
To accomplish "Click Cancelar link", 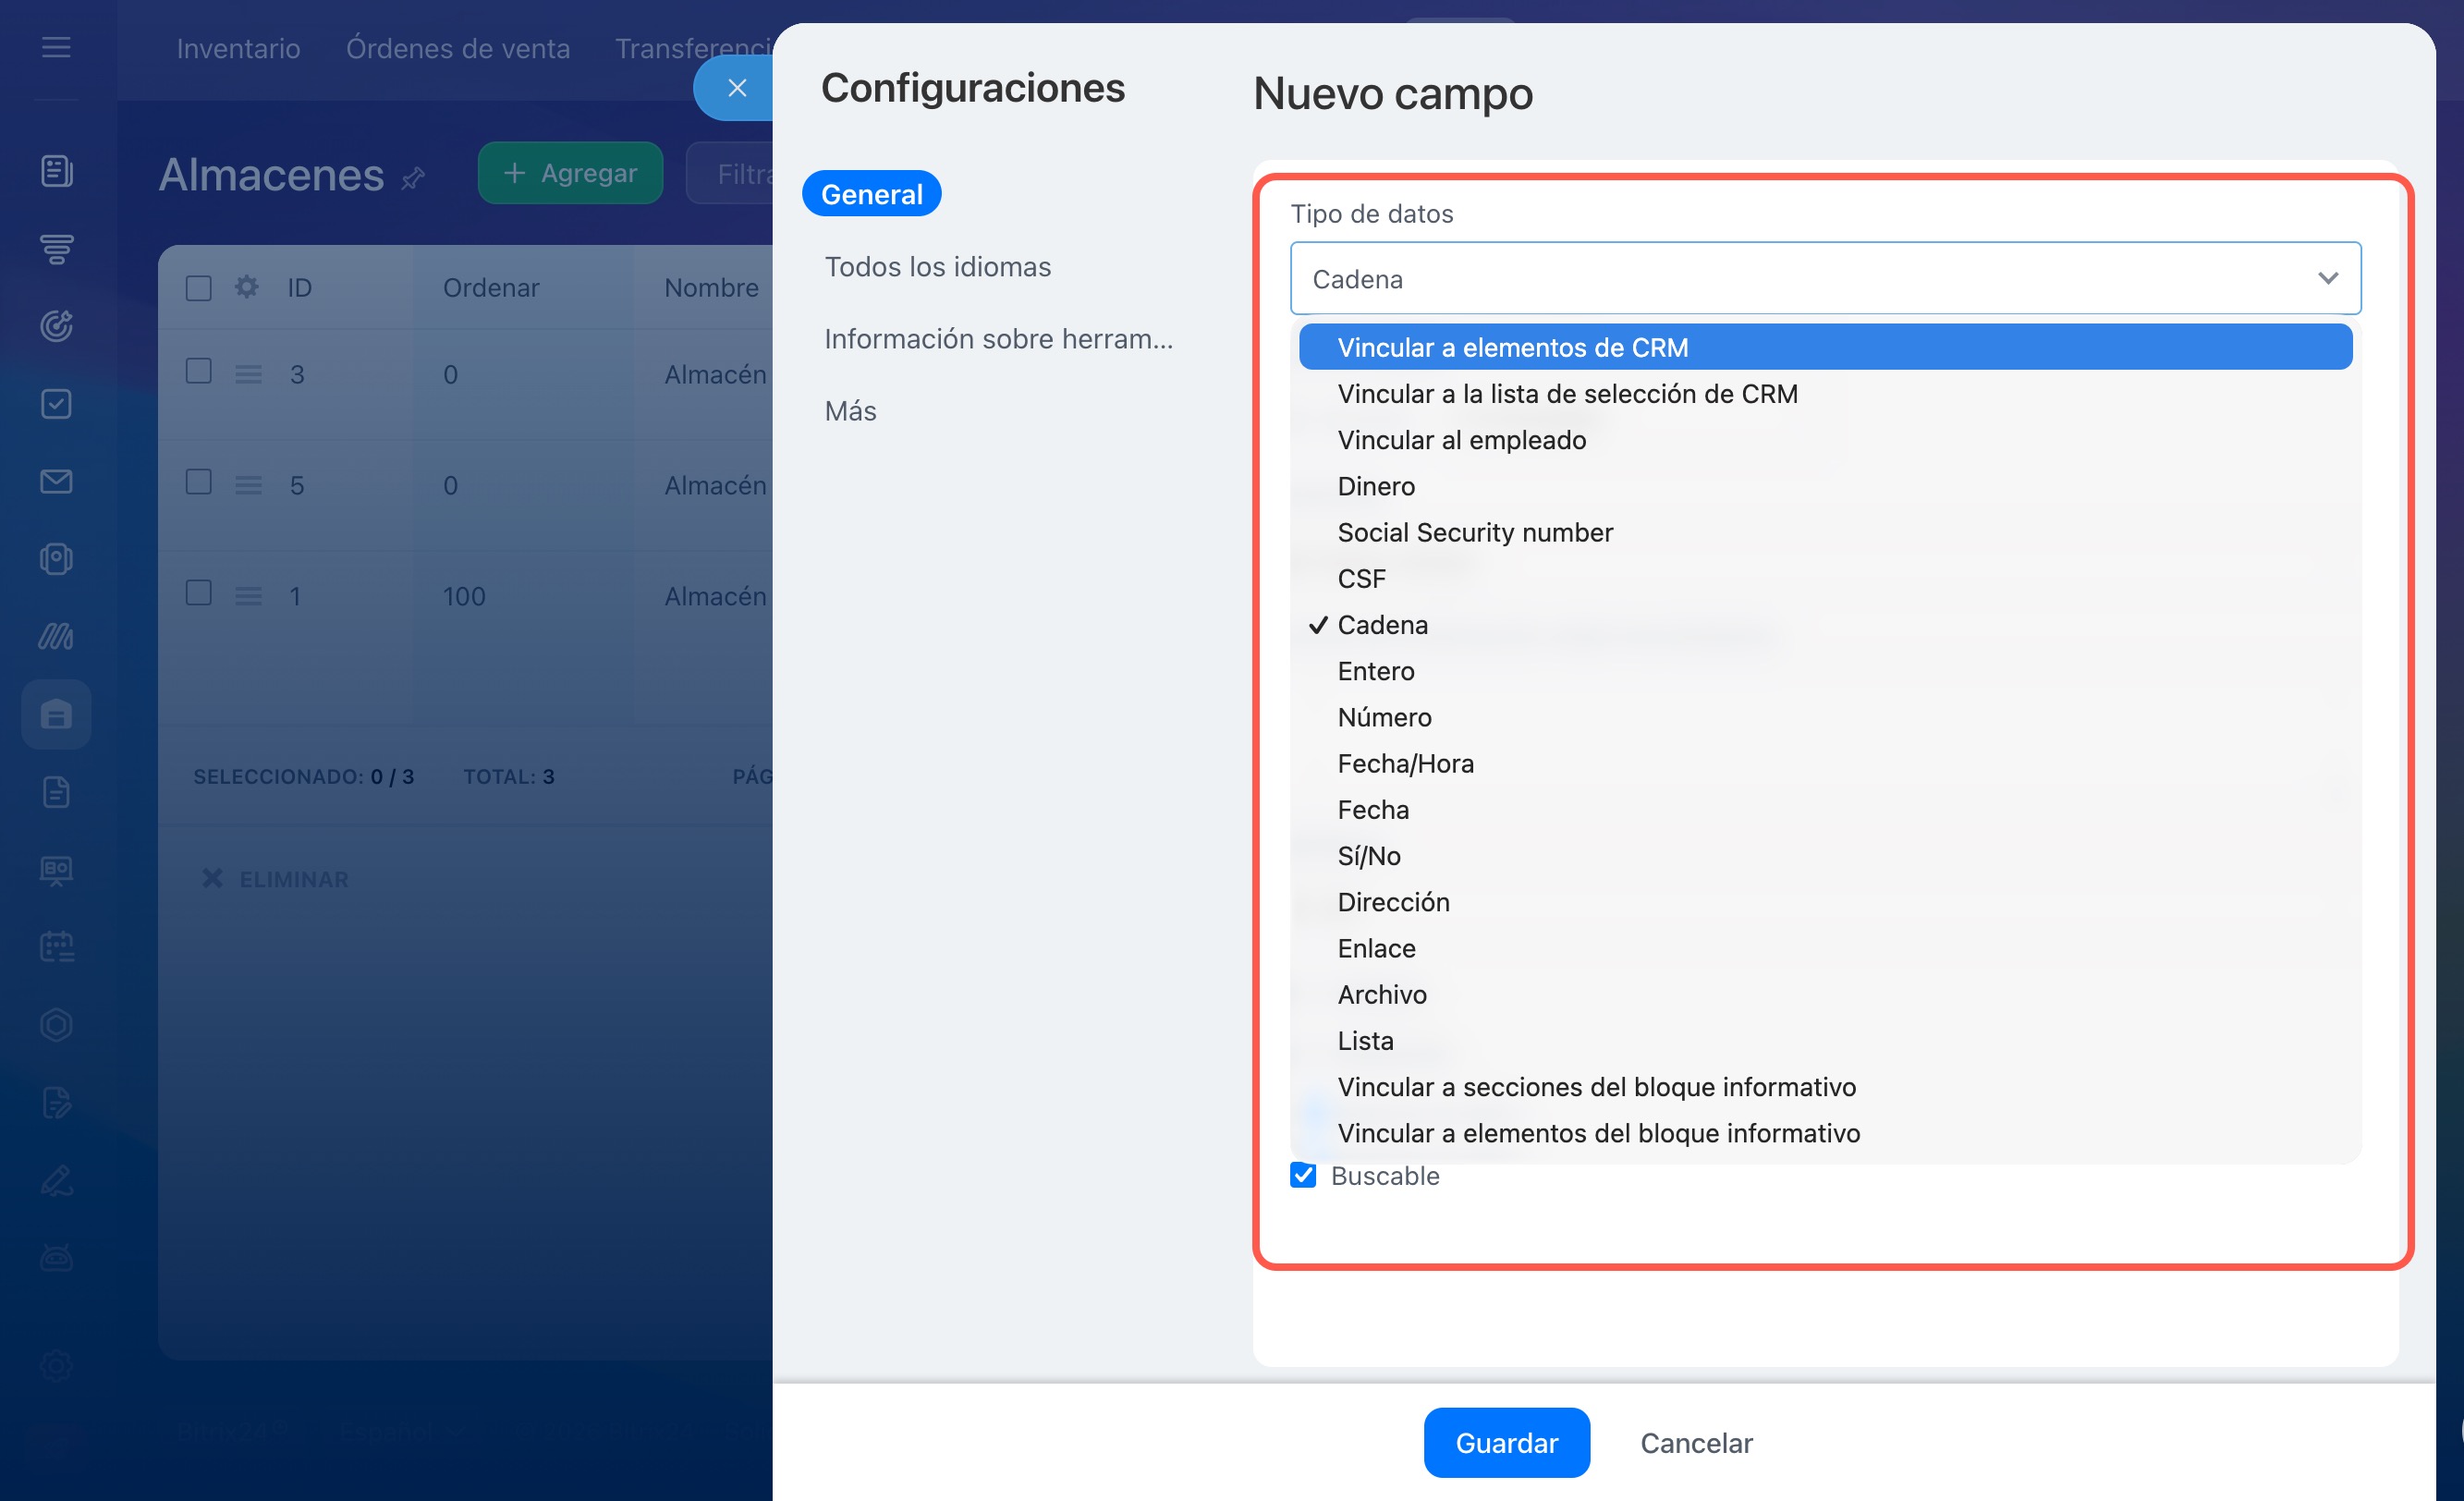I will coord(1696,1442).
